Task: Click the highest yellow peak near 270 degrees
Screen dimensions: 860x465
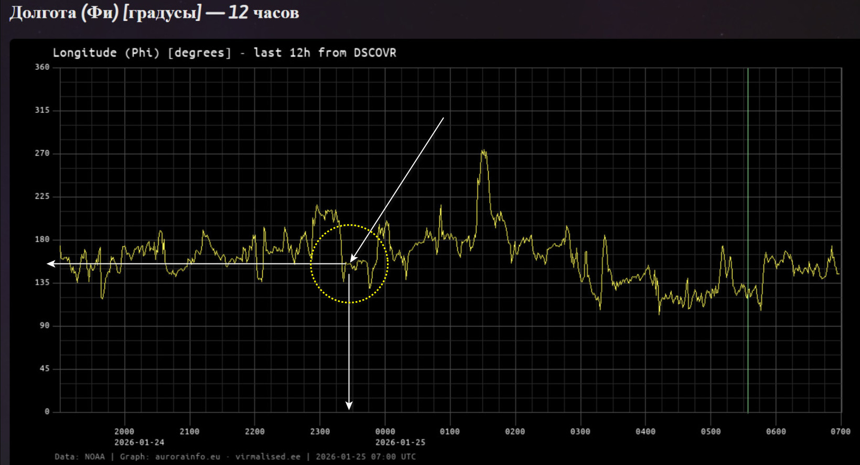Action: tap(483, 153)
